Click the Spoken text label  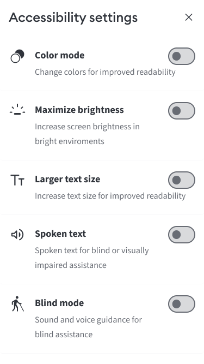(x=60, y=234)
